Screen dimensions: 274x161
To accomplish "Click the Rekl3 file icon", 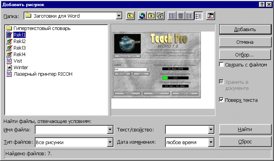I will [x=9, y=48].
